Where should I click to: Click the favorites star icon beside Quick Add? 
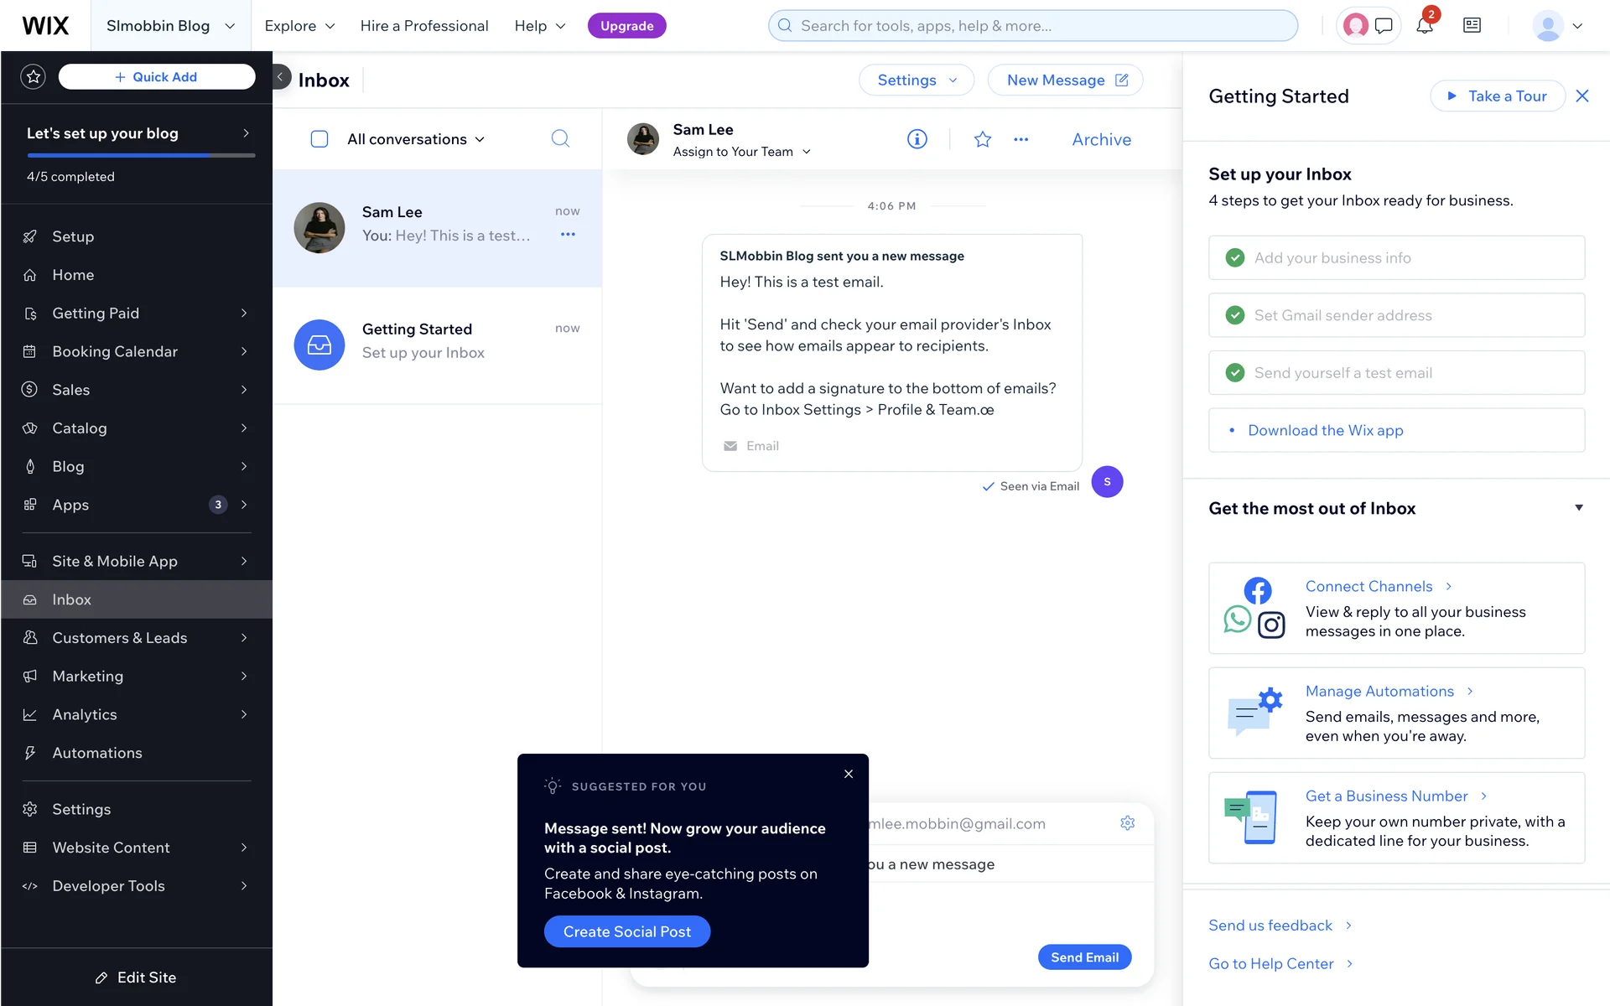(33, 77)
